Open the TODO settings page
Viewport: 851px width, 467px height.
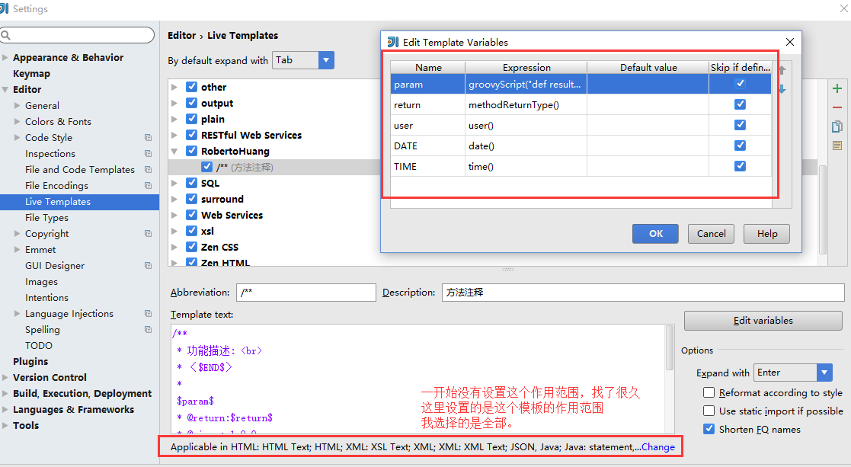39,346
